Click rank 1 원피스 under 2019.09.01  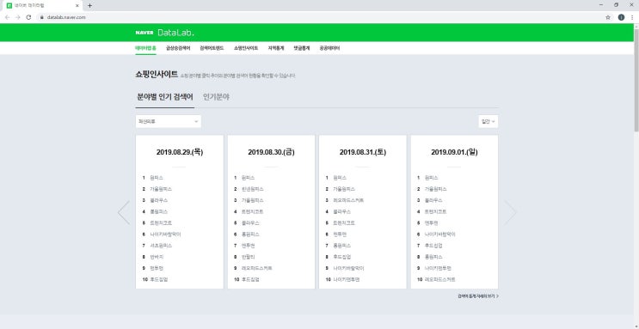click(432, 178)
